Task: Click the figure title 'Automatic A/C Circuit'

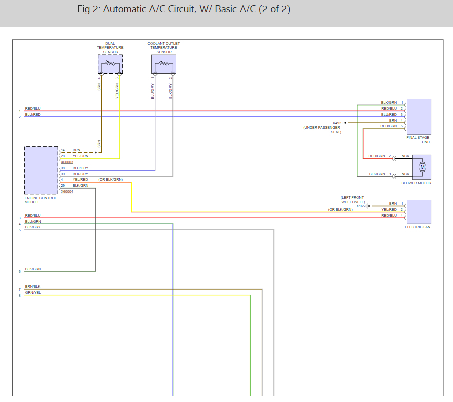Action: [x=184, y=10]
